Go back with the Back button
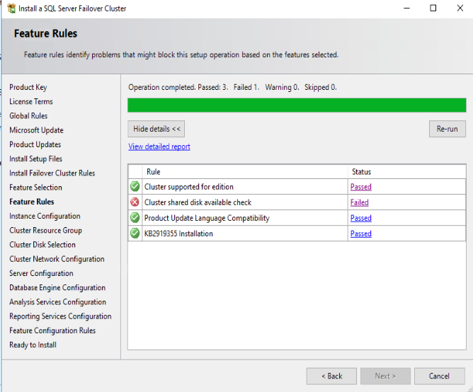The image size is (473, 392). click(x=331, y=376)
